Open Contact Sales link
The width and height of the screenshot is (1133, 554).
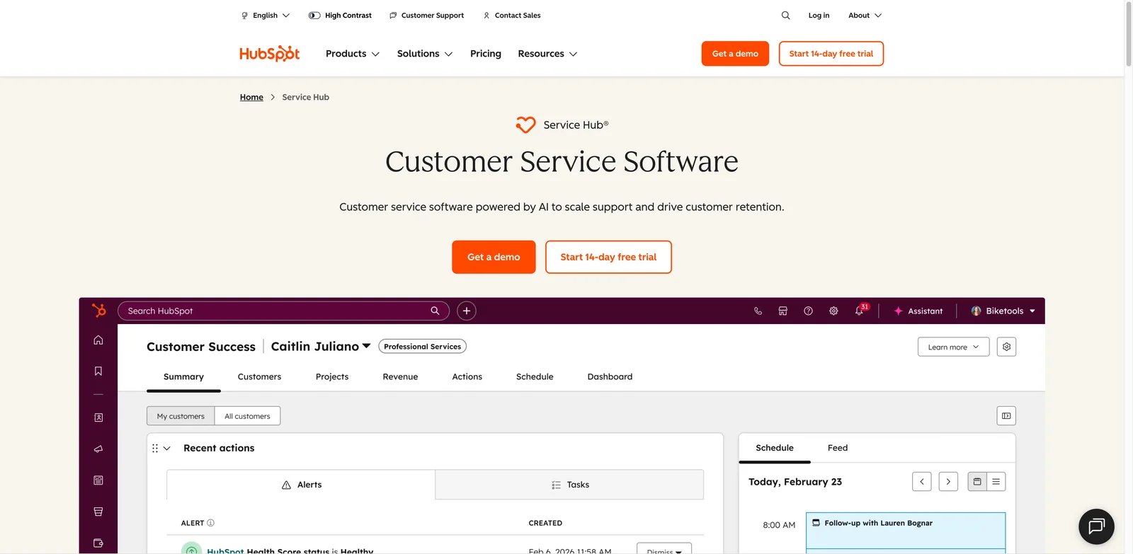point(512,15)
